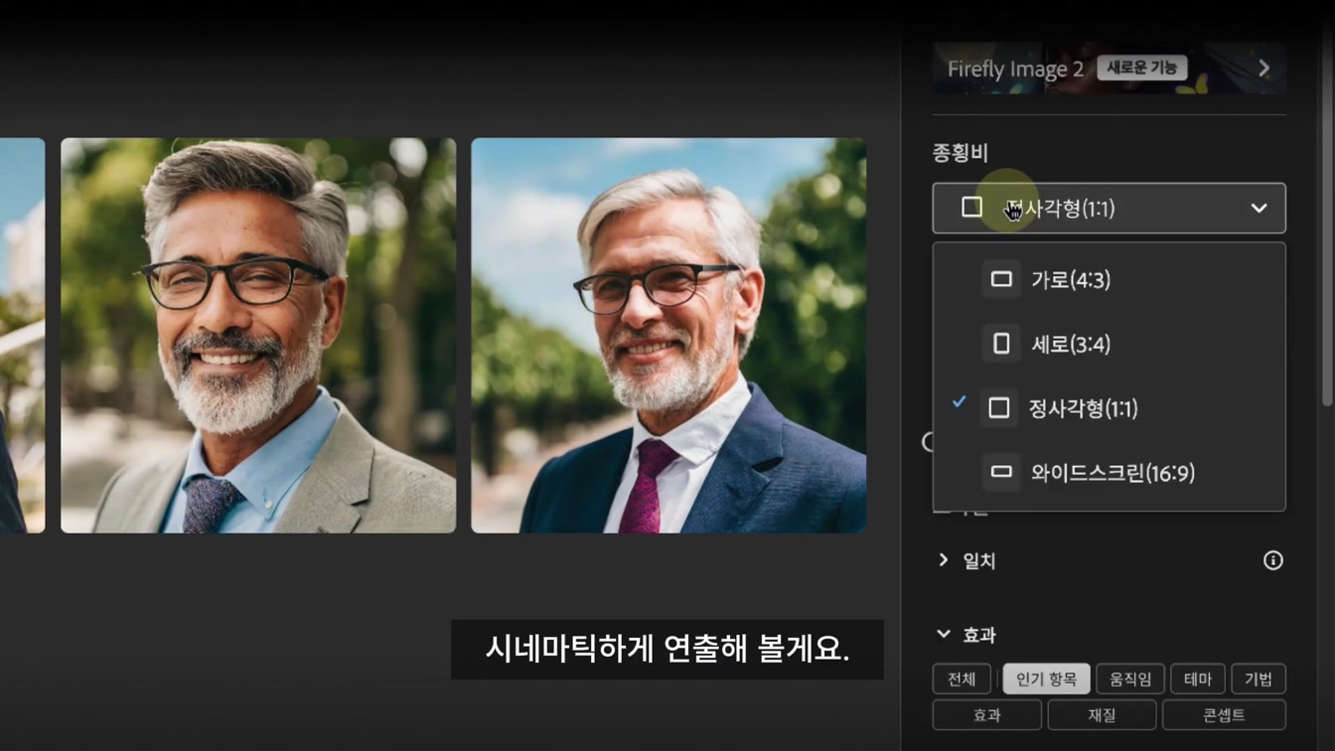Screen dimensions: 1335x751
Task: Switch to the 효과 category tab
Action: click(x=987, y=715)
